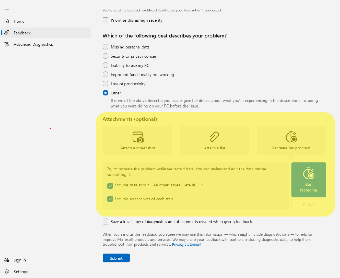Click the Recreate my problem button
Viewport: 340px width, 278px height.
pyautogui.click(x=291, y=140)
